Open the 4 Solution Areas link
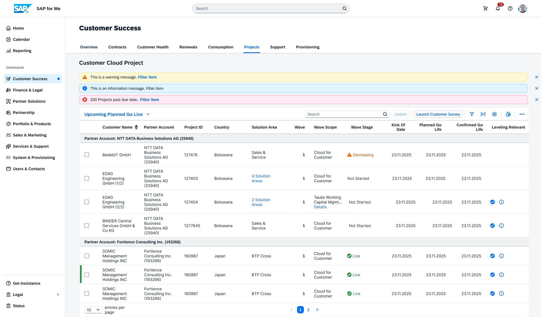The image size is (542, 317). point(261,178)
